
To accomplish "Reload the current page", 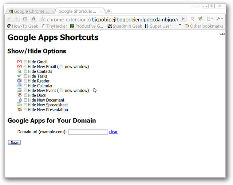I will coord(25,19).
